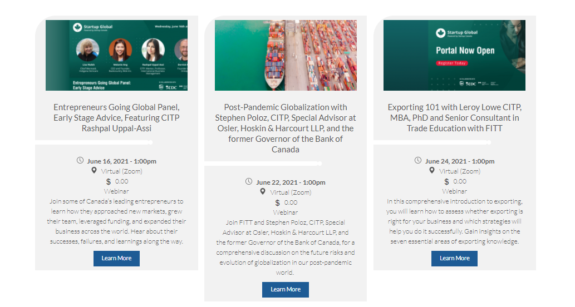This screenshot has height=307, width=575.
Task: Click the Entrepreneurs panel speakers banner image
Action: [116, 55]
